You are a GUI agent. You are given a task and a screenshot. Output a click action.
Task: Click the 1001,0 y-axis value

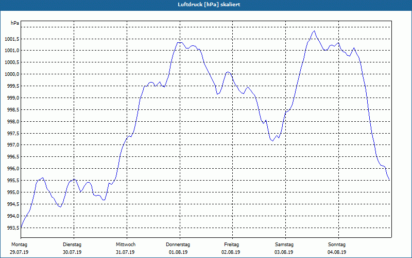12,51
